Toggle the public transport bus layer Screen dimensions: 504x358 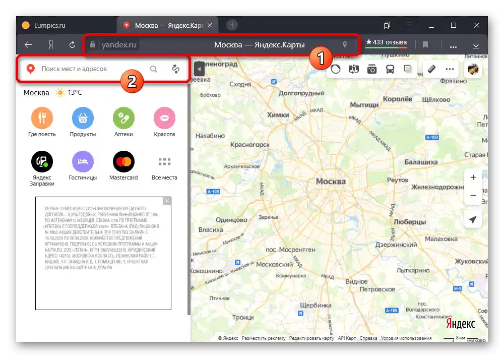390,69
